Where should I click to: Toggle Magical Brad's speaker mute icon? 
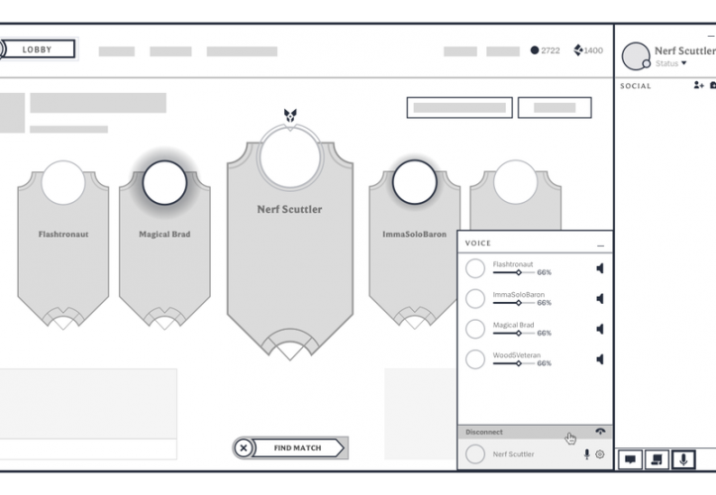599,329
